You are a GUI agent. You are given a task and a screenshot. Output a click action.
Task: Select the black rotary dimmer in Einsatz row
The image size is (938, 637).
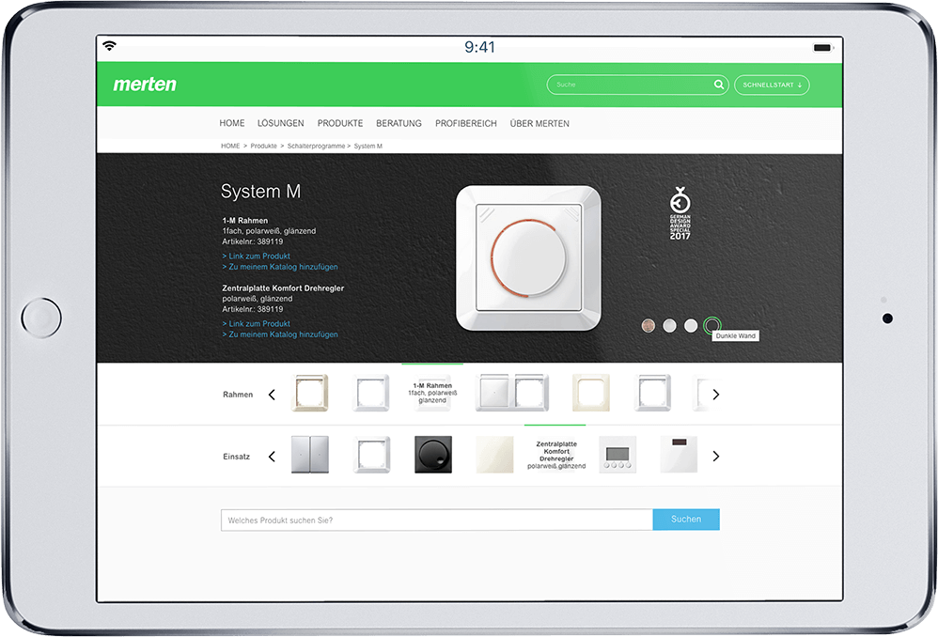pos(433,455)
